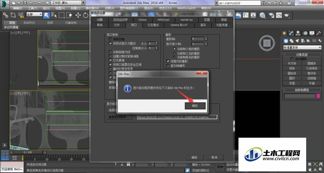
Task: Select the Bind to Space Warp icon
Action: [x=21, y=15]
